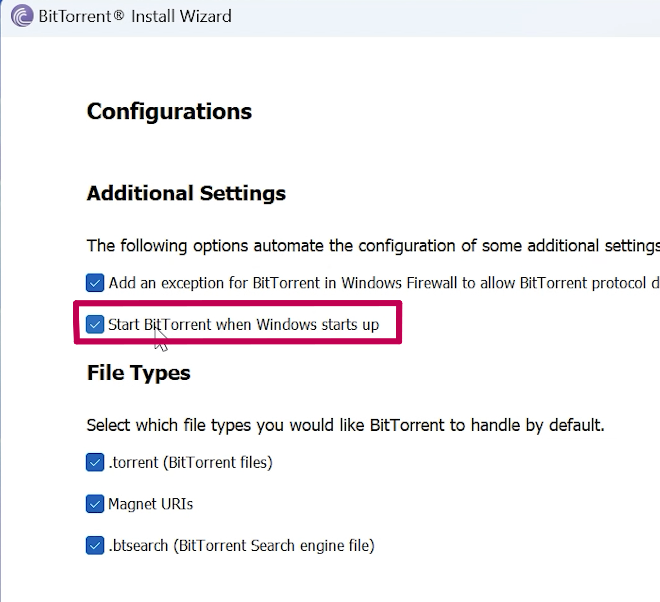
Task: Click the File Types section heading
Action: click(138, 373)
